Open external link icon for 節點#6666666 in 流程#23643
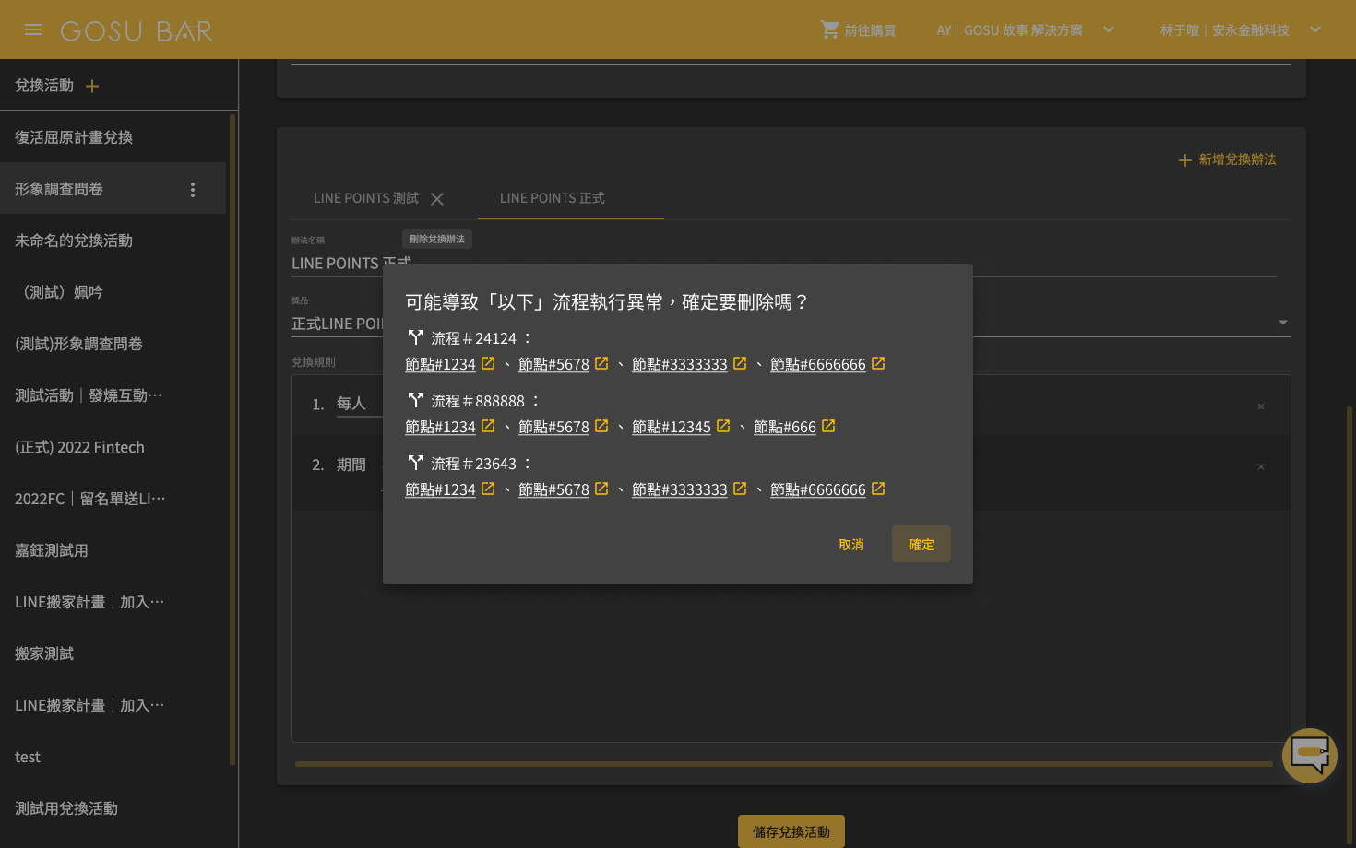The width and height of the screenshot is (1356, 848). (878, 489)
